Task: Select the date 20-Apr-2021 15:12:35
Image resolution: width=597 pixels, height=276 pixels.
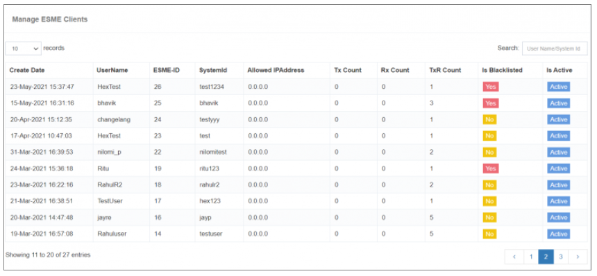Action: 42,119
